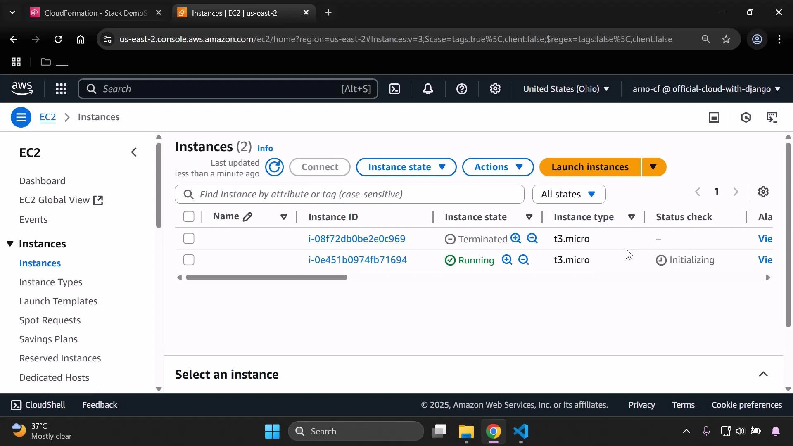The width and height of the screenshot is (793, 446).
Task: Open Cookie preferences in footer
Action: (747, 405)
